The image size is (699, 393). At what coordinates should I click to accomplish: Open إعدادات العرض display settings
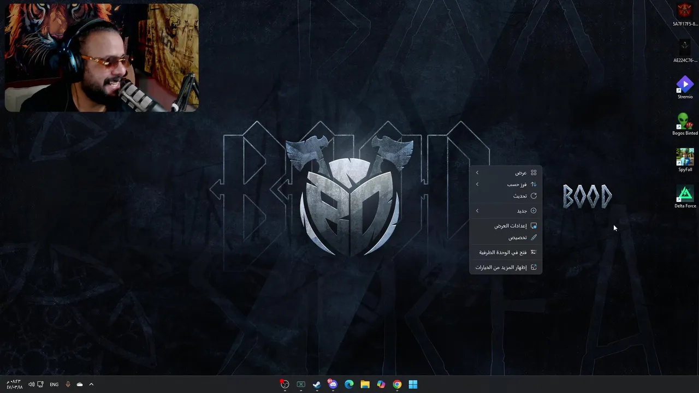506,225
